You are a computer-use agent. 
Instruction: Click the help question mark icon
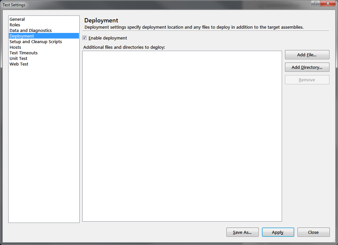click(315, 3)
